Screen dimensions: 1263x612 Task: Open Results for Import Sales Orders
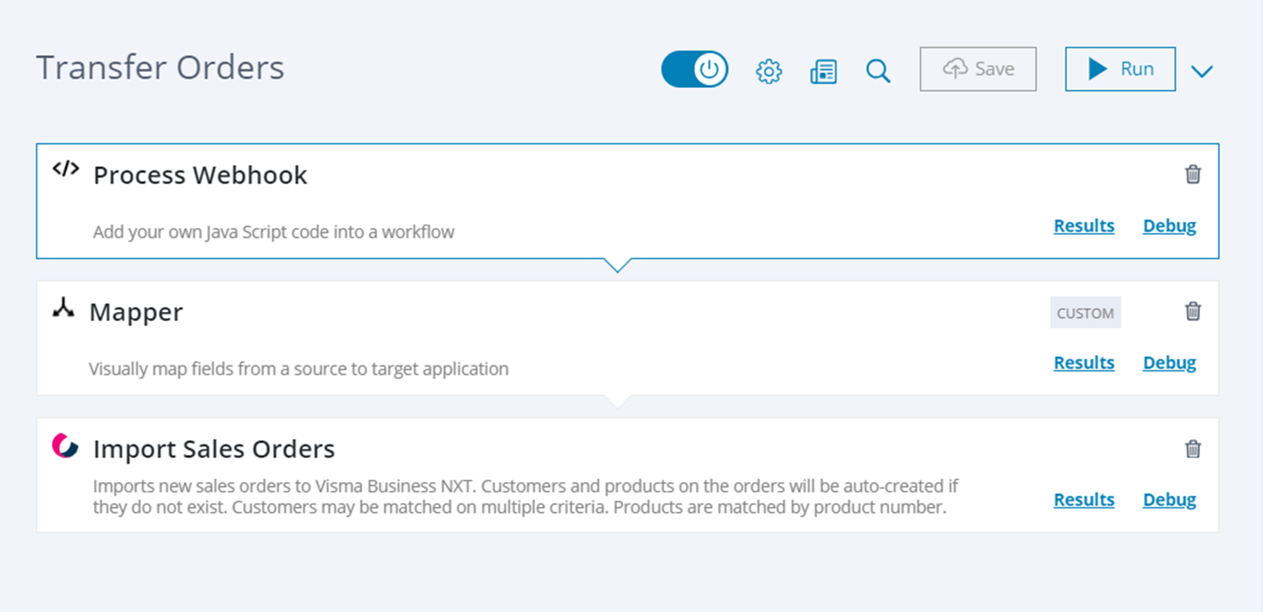click(1084, 500)
